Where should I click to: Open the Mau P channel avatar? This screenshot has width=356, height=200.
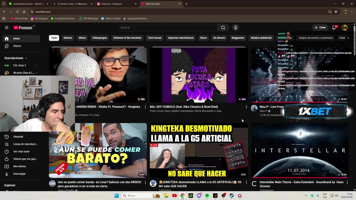[x=254, y=108]
